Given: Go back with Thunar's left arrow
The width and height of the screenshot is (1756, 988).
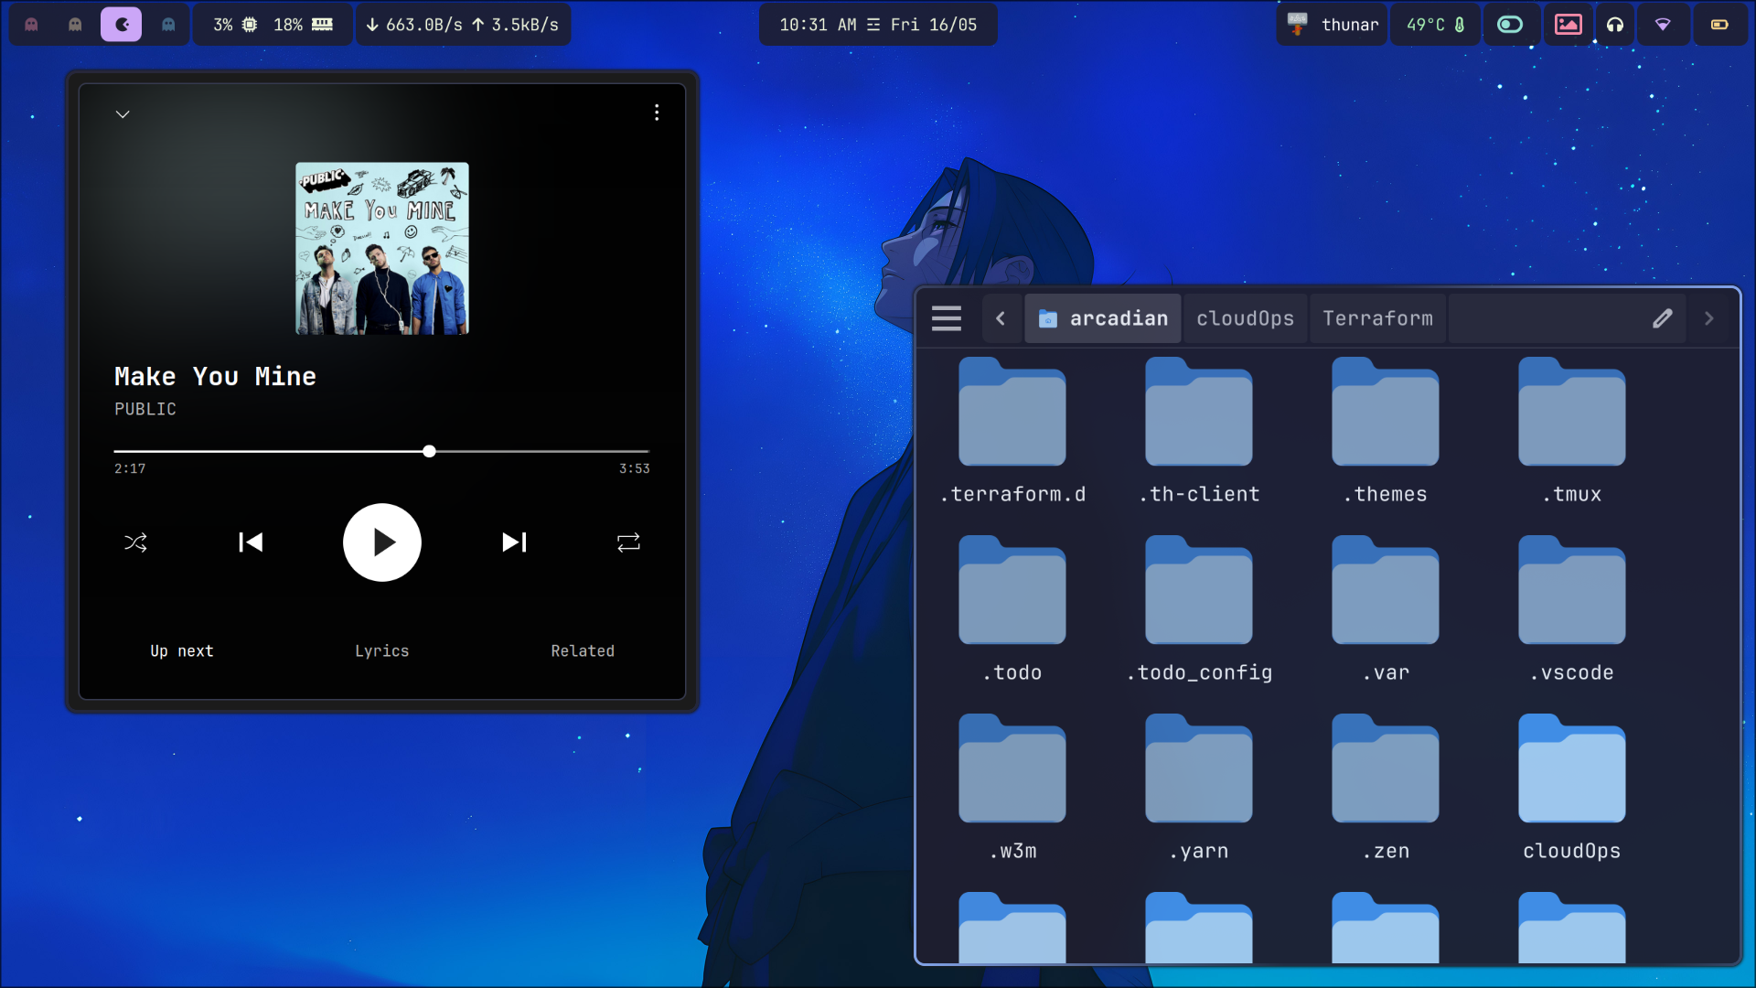Looking at the screenshot, I should [1001, 318].
